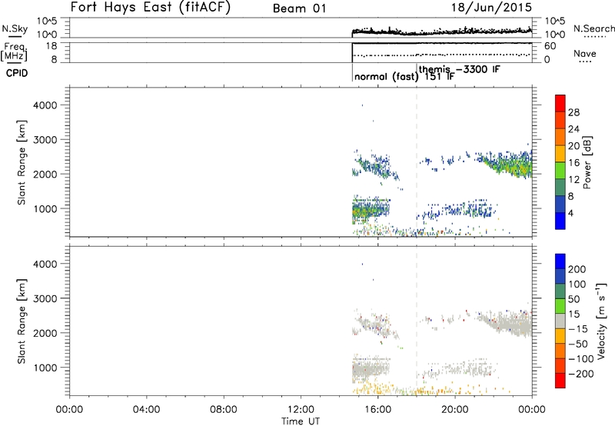
Task: Click gray 1000 km echo band in velocity panel
Action: tap(371, 369)
